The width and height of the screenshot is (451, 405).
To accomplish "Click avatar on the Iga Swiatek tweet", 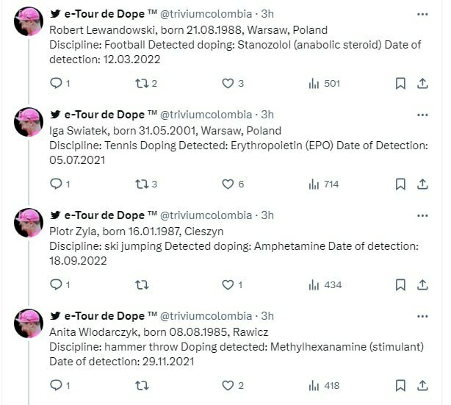I will (x=29, y=123).
